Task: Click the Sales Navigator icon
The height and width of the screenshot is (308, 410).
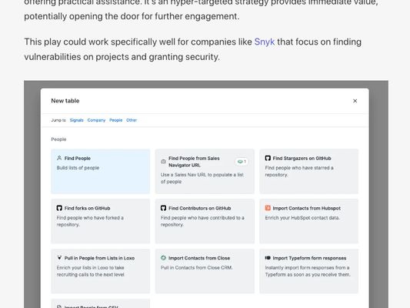Action: point(163,162)
